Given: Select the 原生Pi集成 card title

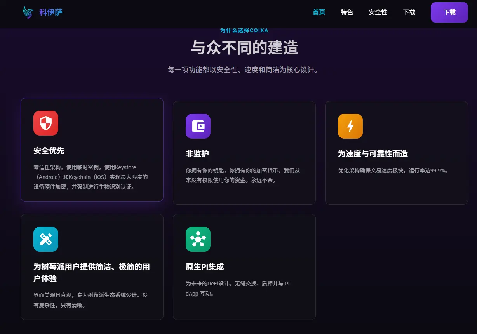Looking at the screenshot, I should [x=205, y=267].
